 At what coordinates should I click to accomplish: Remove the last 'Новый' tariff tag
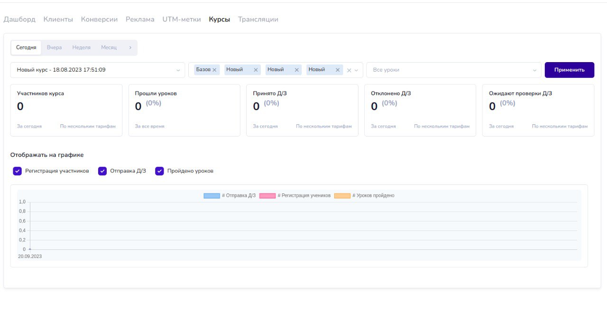[x=338, y=70]
